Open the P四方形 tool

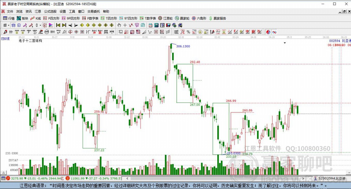(51, 18)
